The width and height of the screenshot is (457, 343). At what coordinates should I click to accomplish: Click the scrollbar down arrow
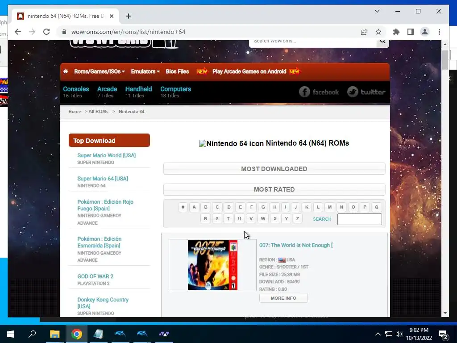point(445,313)
